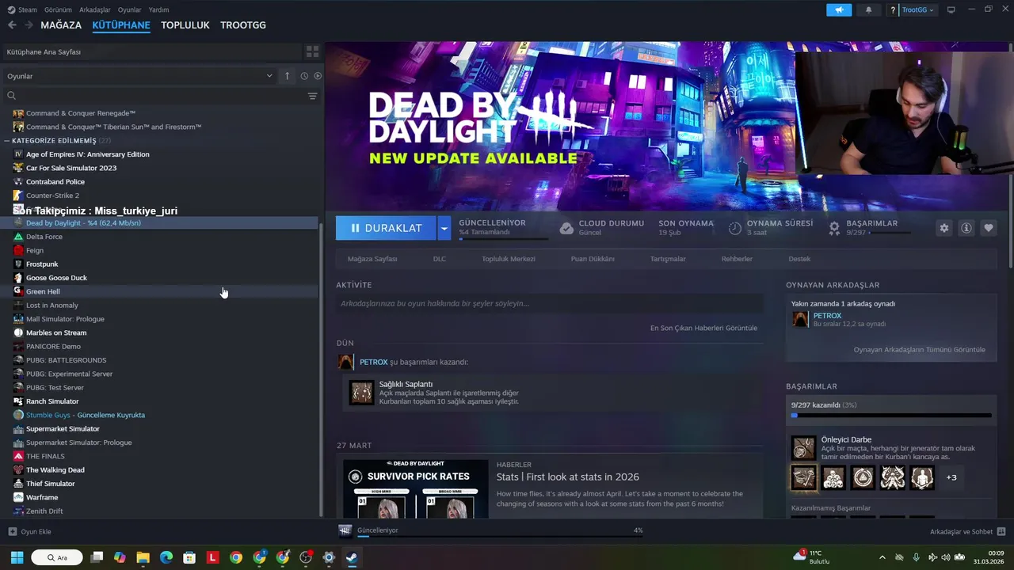Open the arrow dropdown next to DURAKLAT
The height and width of the screenshot is (570, 1014).
pos(444,228)
